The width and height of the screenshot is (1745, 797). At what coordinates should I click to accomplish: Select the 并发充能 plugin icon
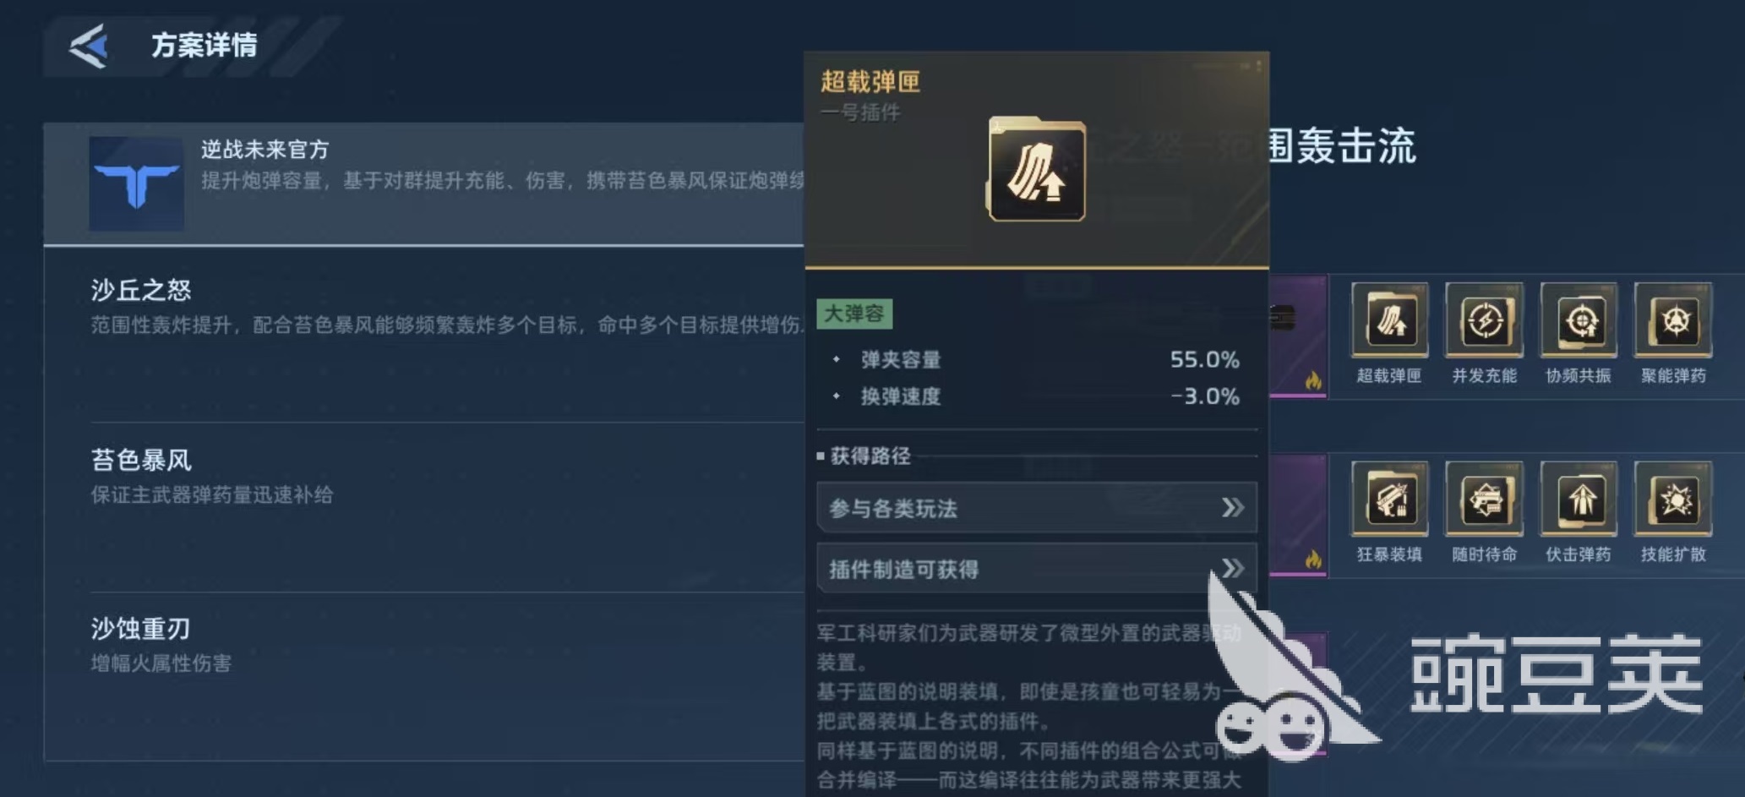[1484, 319]
